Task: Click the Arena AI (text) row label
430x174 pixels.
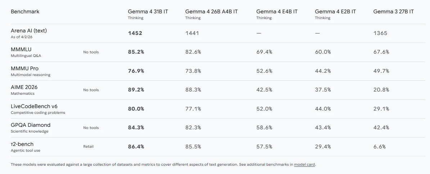Action: click(29, 31)
